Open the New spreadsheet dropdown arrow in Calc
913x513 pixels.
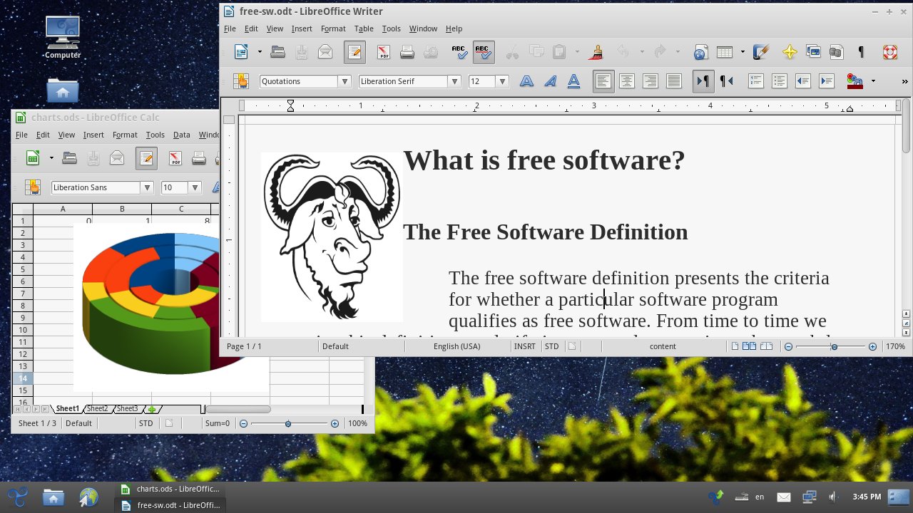[x=51, y=157]
